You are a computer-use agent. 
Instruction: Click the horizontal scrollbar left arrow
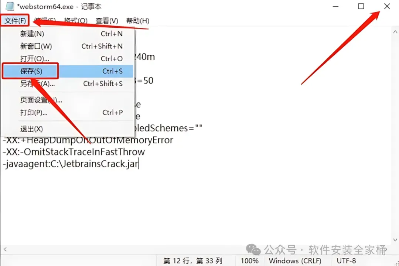pyautogui.click(x=5, y=249)
